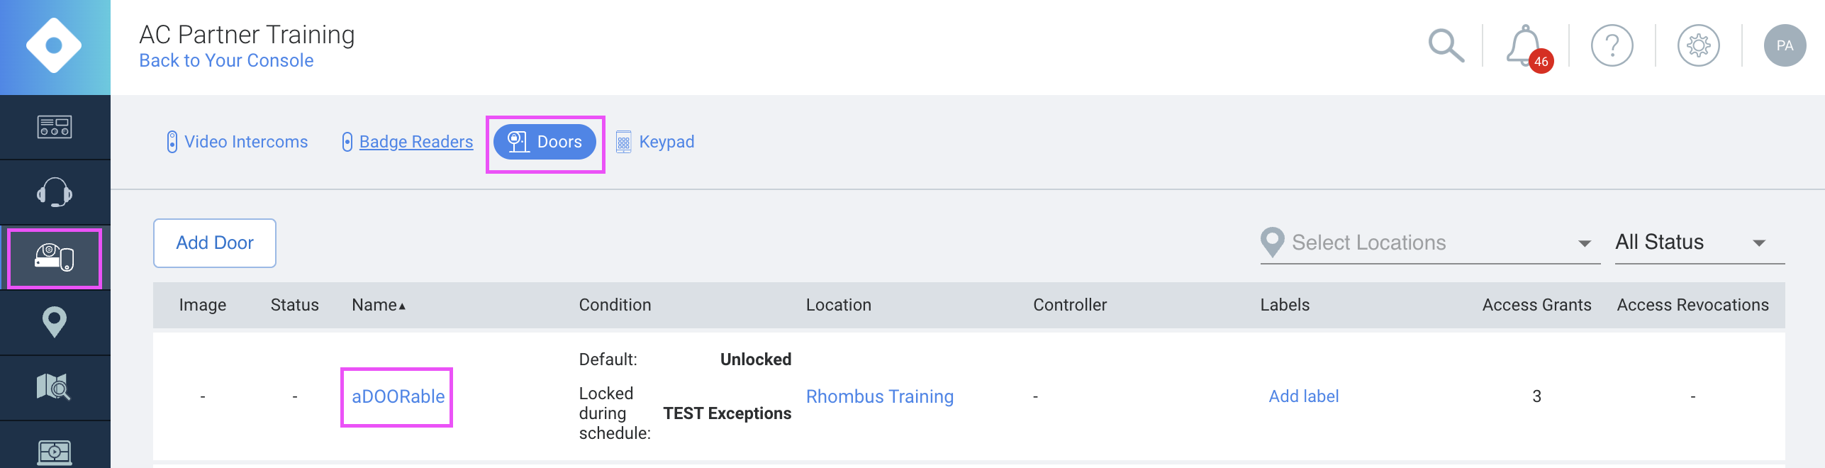The height and width of the screenshot is (468, 1825).
Task: Open the map search sidebar icon
Action: pos(55,387)
